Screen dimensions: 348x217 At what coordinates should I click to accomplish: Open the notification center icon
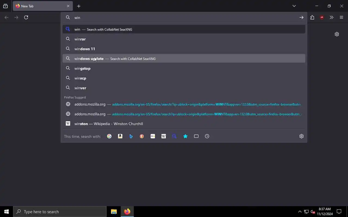pyautogui.click(x=339, y=212)
